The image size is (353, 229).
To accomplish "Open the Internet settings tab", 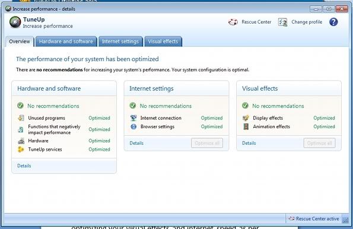I will 120,42.
